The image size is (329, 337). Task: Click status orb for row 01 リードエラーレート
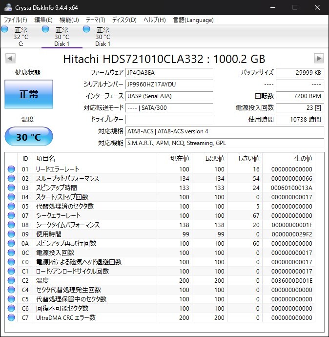tap(11, 169)
